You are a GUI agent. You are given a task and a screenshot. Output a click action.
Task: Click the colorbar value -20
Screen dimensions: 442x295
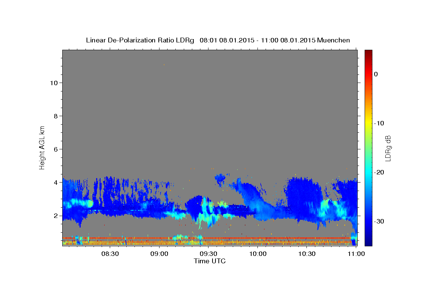[378, 172]
